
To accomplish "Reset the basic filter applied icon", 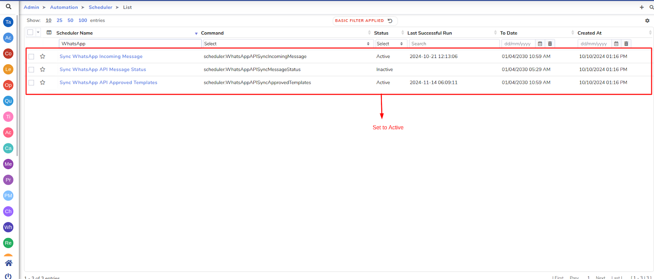I will (390, 20).
